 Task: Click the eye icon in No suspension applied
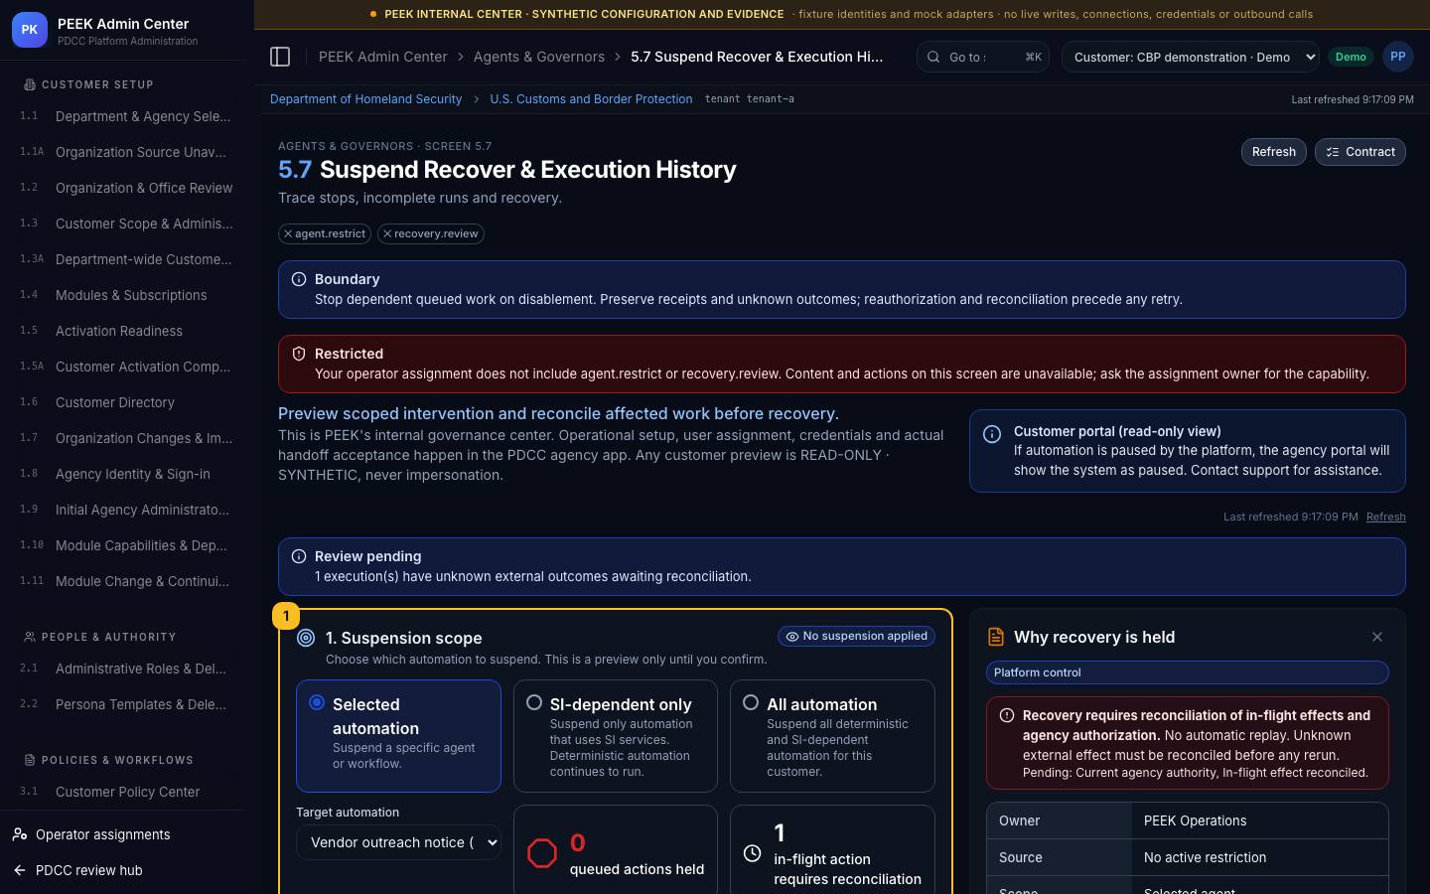point(792,637)
